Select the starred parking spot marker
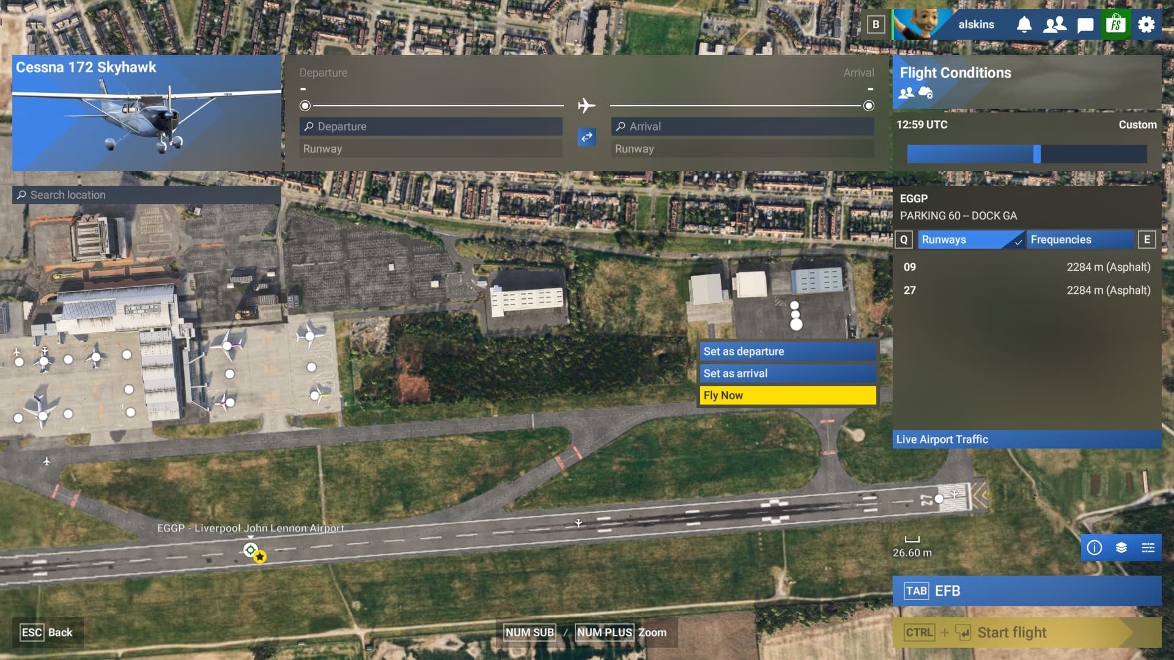1174x660 pixels. pos(260,557)
